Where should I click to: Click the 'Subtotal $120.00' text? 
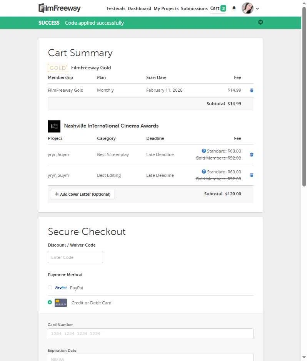point(223,194)
